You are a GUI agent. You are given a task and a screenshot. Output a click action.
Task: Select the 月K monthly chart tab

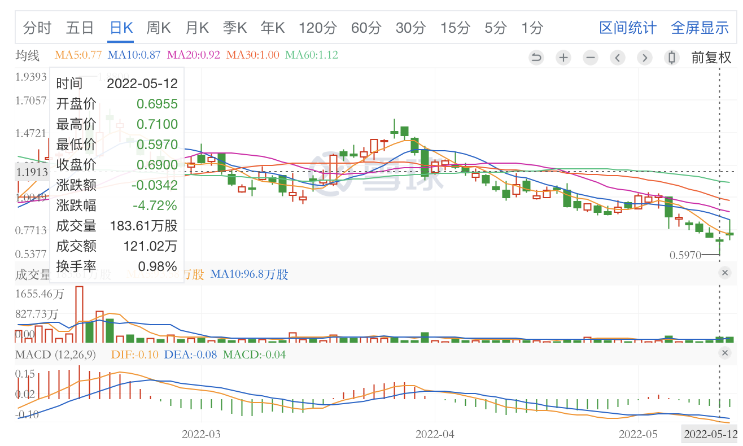click(197, 28)
